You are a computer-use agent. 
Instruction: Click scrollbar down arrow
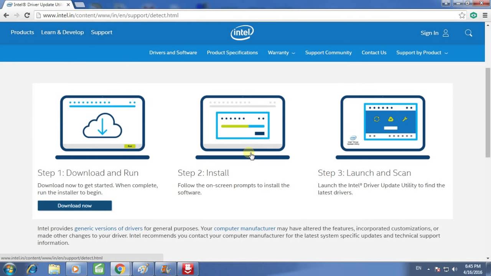coord(488,258)
